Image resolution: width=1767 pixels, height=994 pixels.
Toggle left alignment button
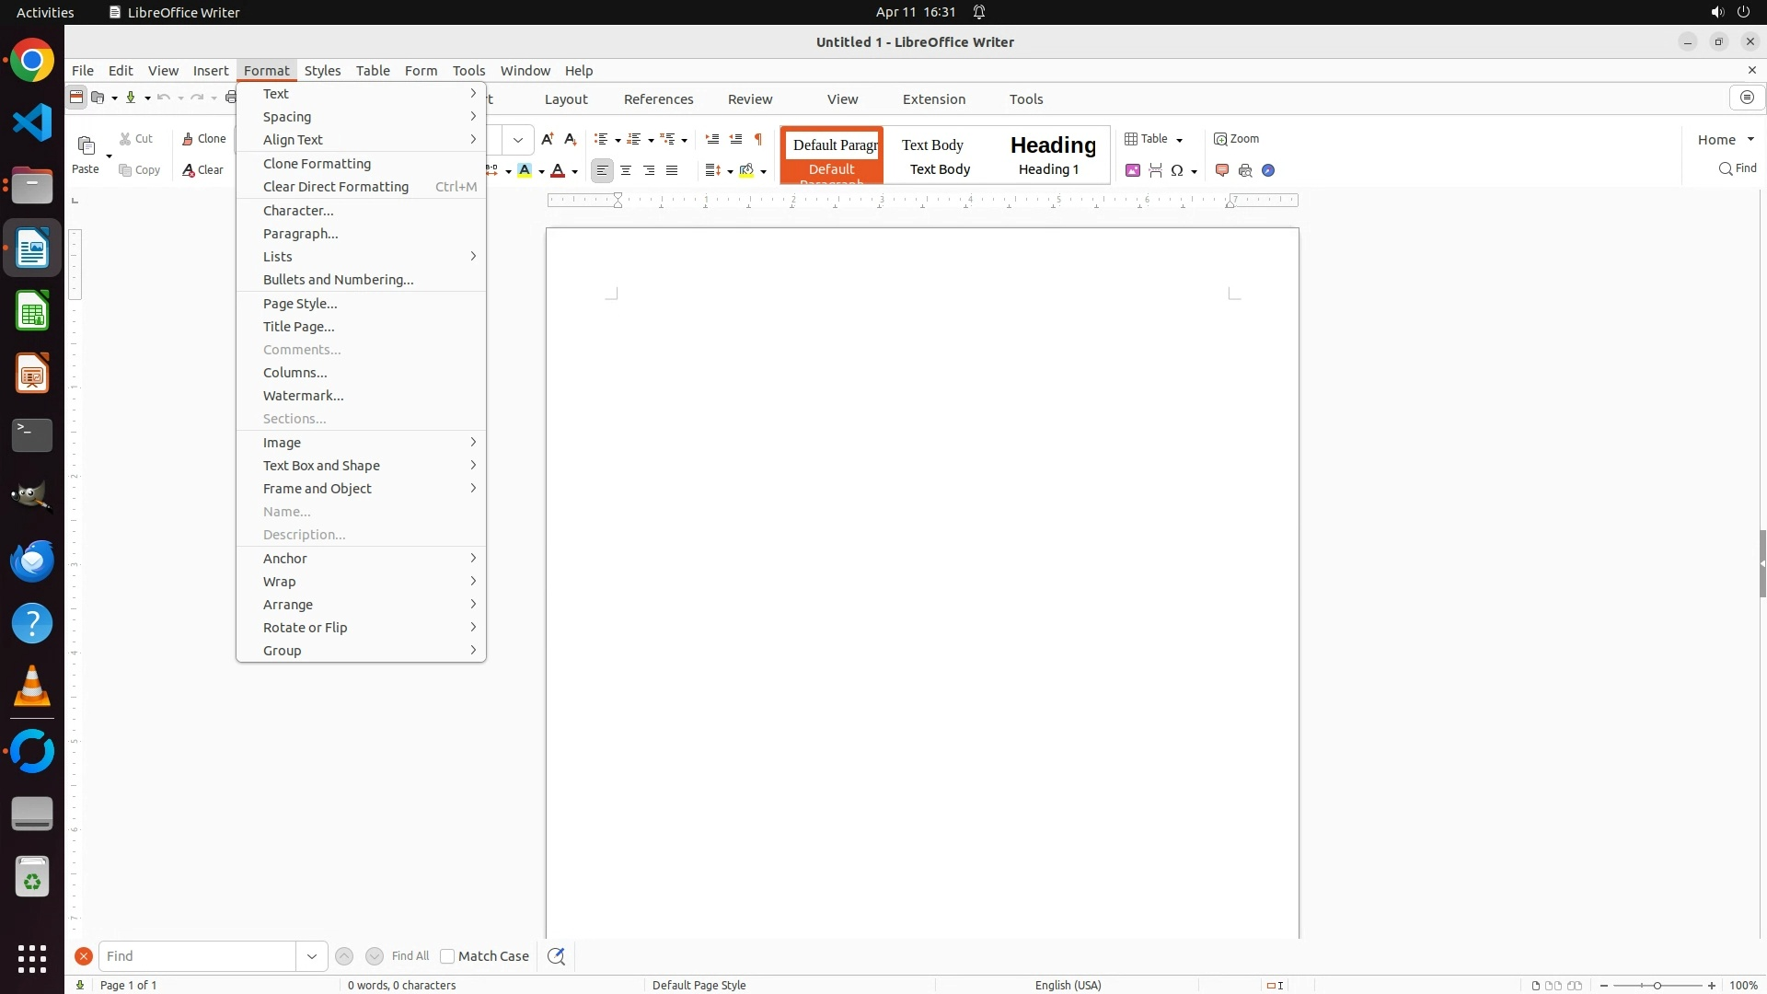tap(602, 170)
